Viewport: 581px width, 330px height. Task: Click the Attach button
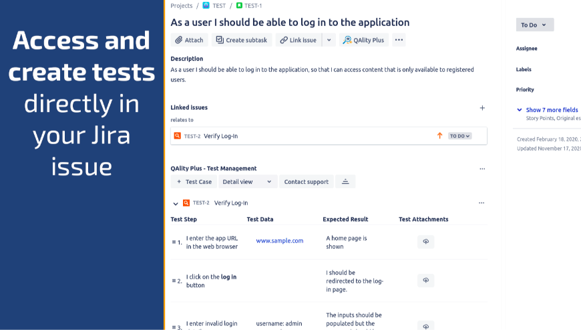[x=190, y=40]
